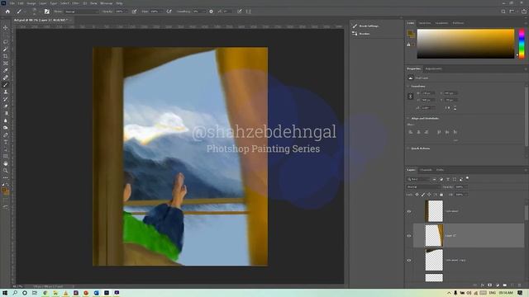Open the Brush Settings collapsed panel button
529x297 pixels.
[x=365, y=26]
